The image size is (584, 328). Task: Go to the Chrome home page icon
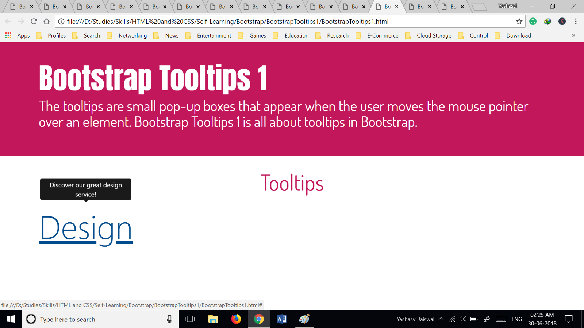(x=46, y=22)
